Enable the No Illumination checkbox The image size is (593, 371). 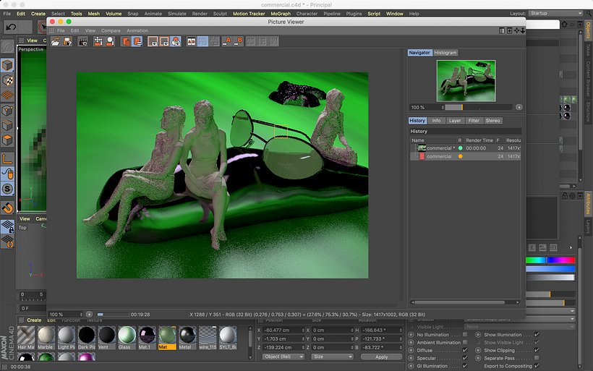click(465, 334)
